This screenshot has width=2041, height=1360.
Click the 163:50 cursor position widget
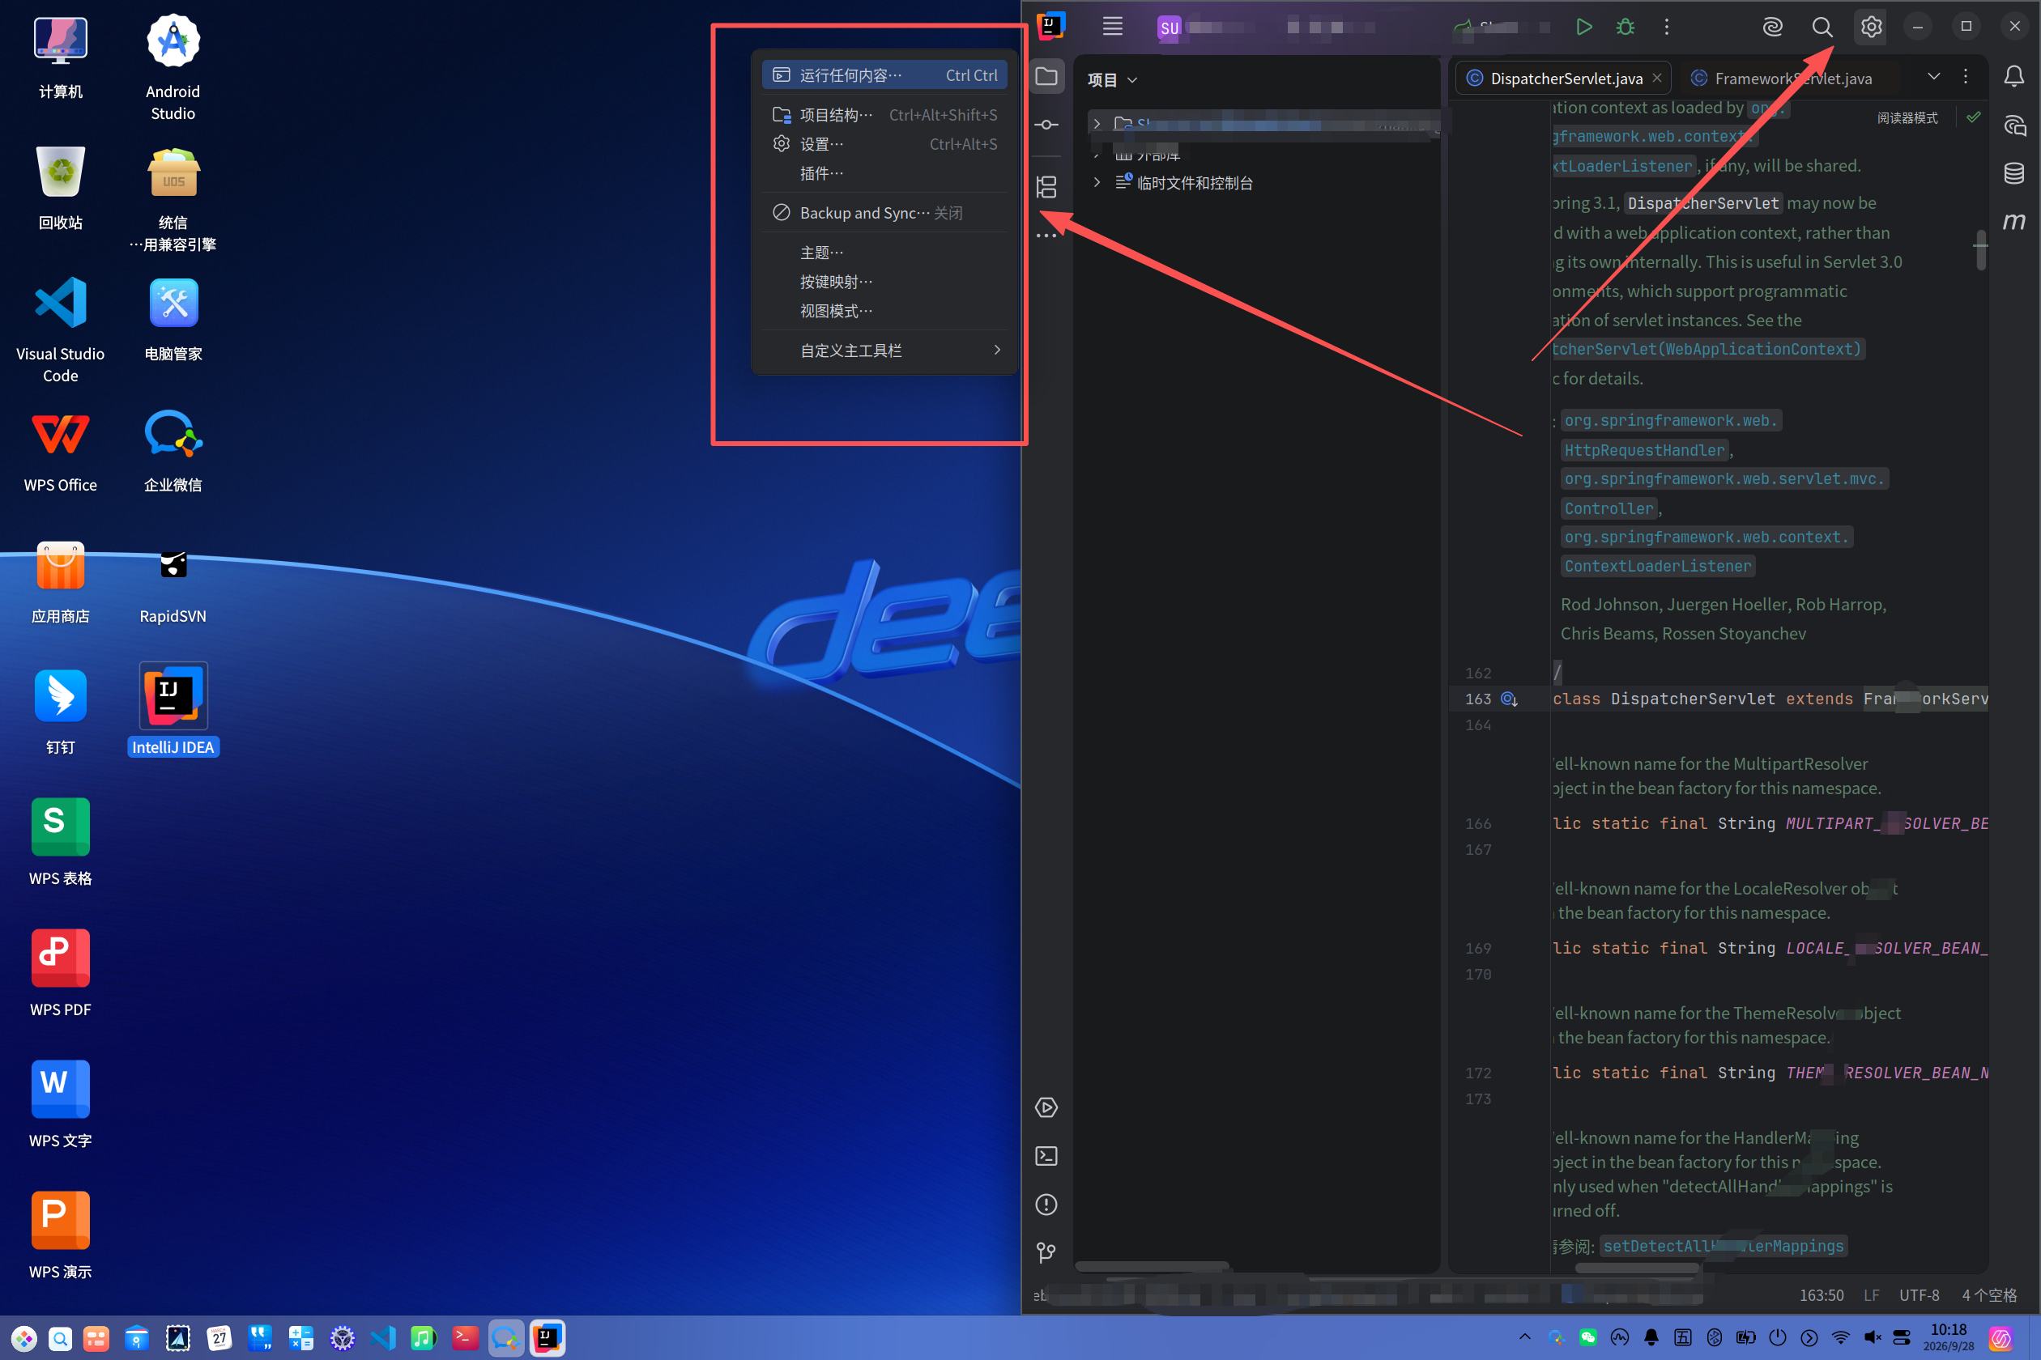(1821, 1295)
